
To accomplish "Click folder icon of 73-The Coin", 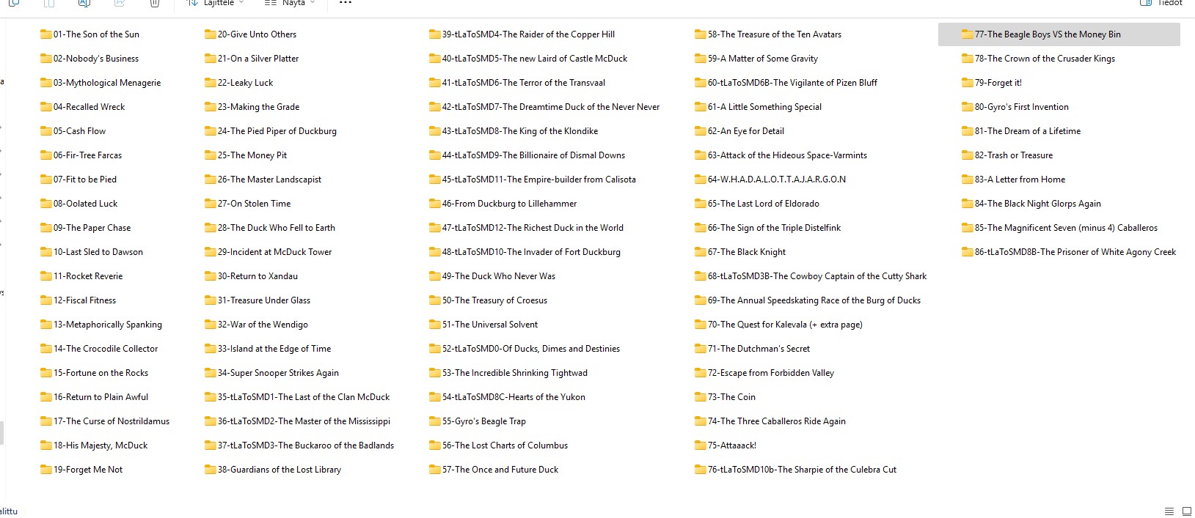I will [x=701, y=397].
